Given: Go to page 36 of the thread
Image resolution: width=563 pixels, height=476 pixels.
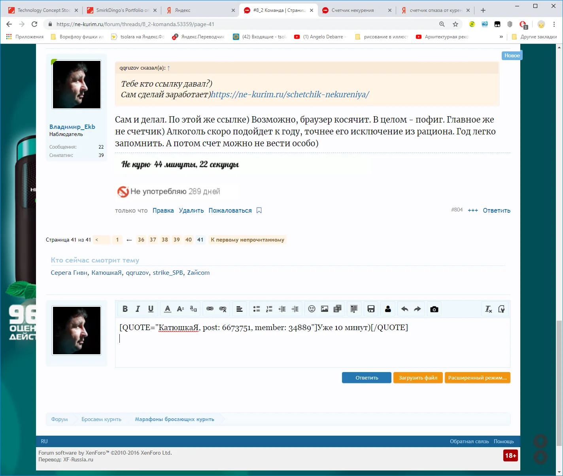Looking at the screenshot, I should pos(141,240).
